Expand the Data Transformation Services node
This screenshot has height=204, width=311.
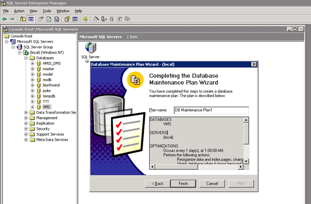point(26,113)
